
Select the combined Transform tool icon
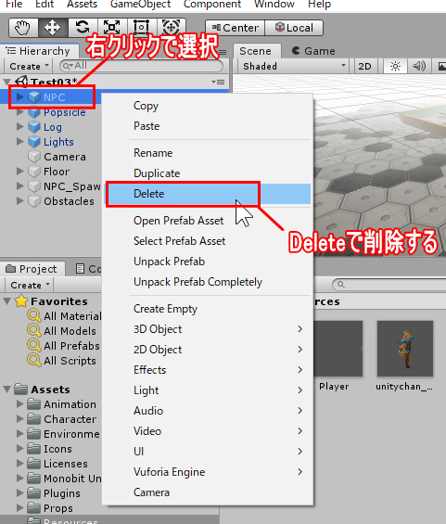click(x=171, y=28)
